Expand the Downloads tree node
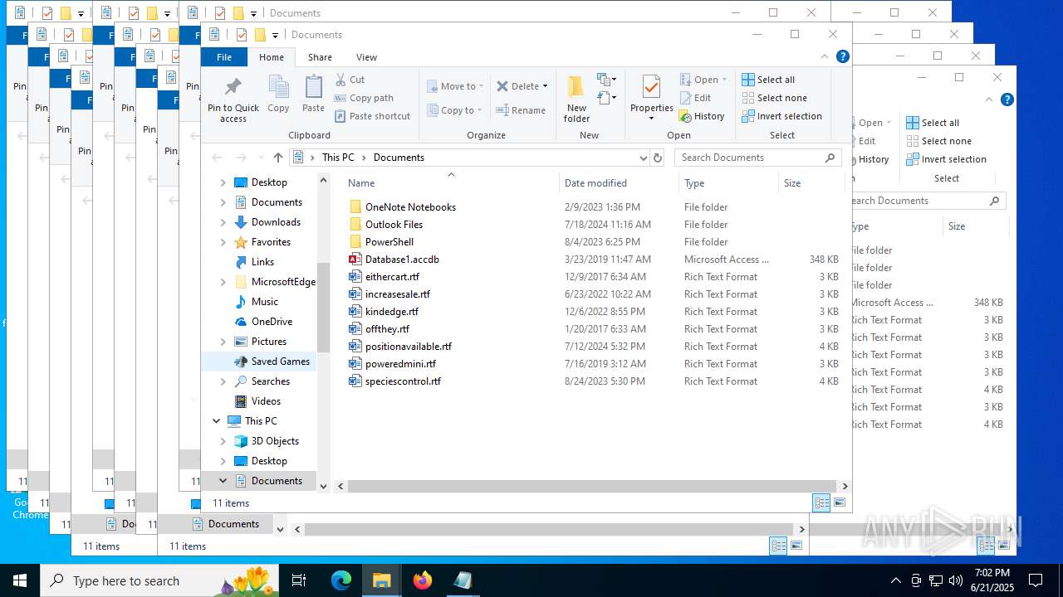This screenshot has width=1063, height=597. click(x=223, y=222)
